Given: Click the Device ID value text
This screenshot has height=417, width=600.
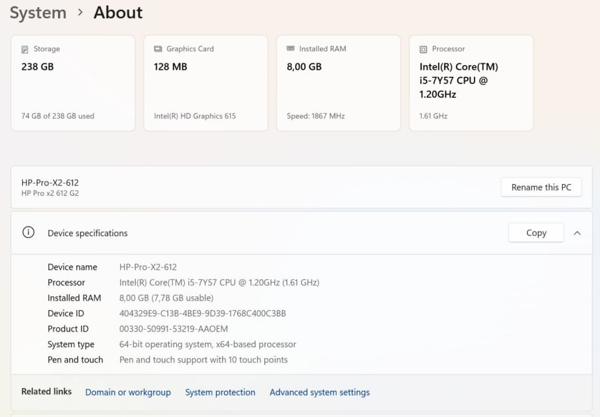Looking at the screenshot, I should coord(202,313).
